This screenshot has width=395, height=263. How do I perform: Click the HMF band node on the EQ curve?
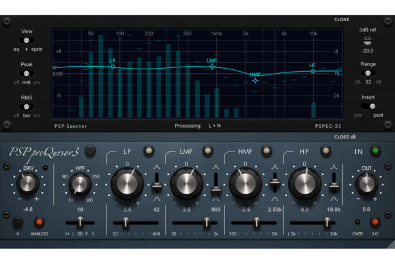(x=255, y=81)
